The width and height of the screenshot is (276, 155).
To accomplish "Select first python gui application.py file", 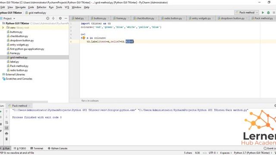I will tap(27, 49).
